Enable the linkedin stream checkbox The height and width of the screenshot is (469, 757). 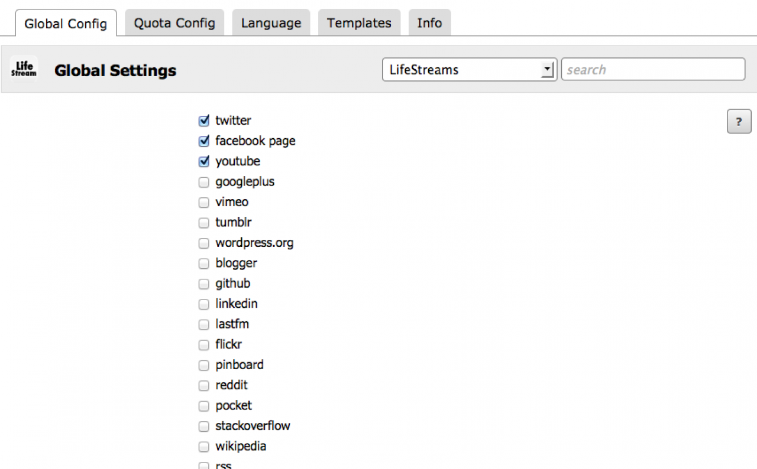coord(204,304)
